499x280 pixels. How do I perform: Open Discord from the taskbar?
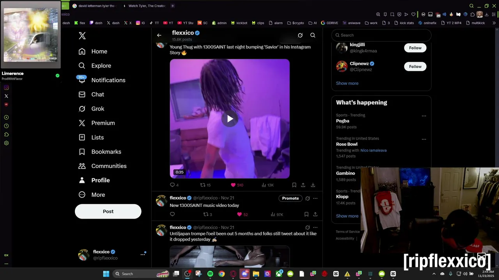coord(244,274)
